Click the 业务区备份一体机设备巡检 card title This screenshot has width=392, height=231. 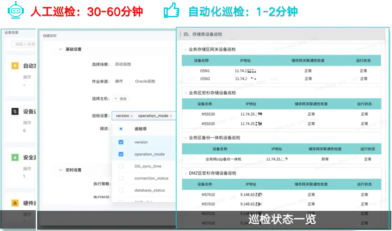(214, 138)
